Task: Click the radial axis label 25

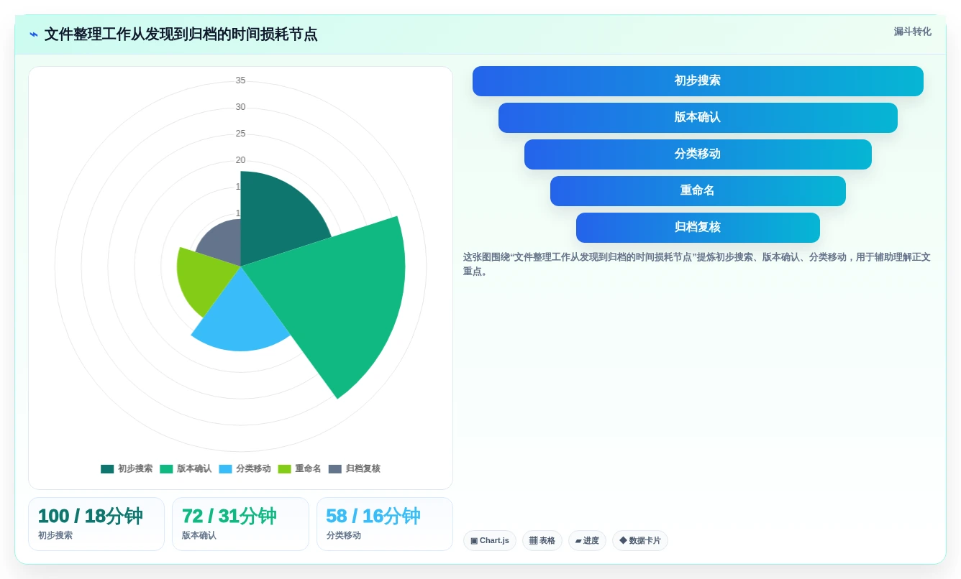Action: [240, 134]
